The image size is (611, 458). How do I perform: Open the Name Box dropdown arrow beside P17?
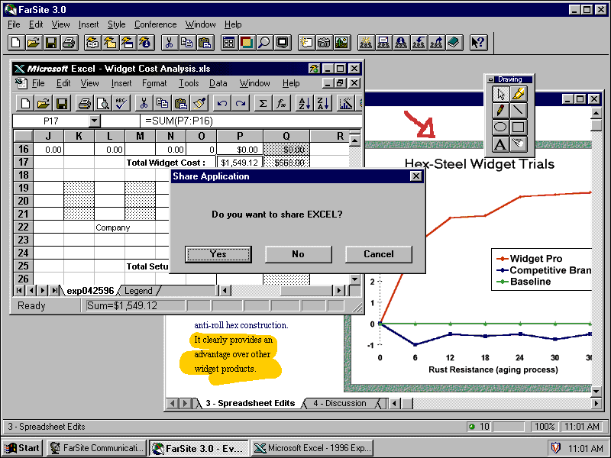point(94,121)
